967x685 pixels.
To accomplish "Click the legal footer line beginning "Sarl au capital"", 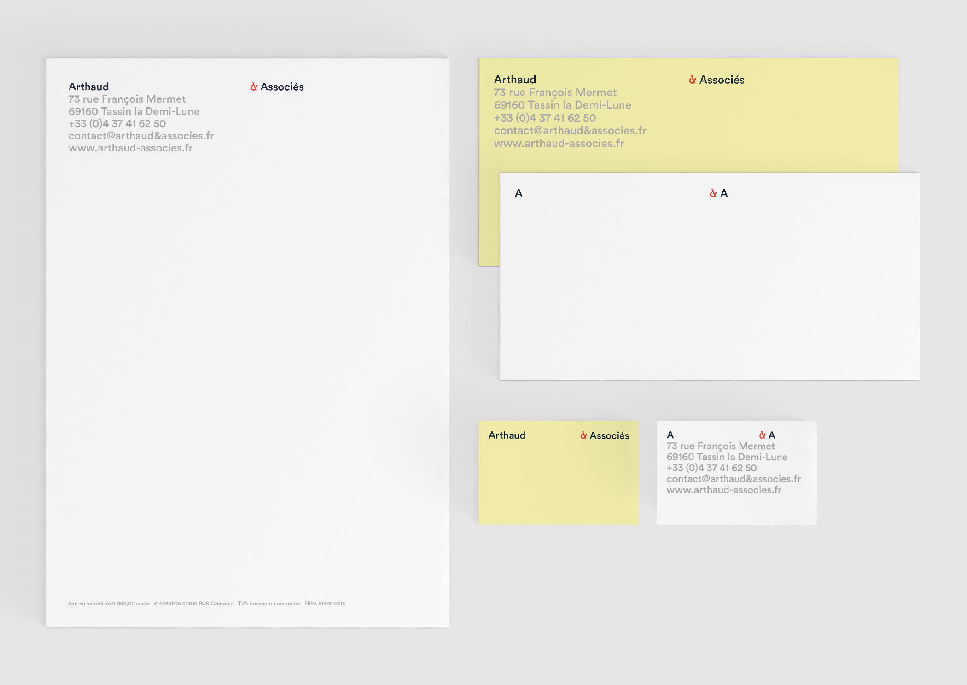I will coord(206,604).
